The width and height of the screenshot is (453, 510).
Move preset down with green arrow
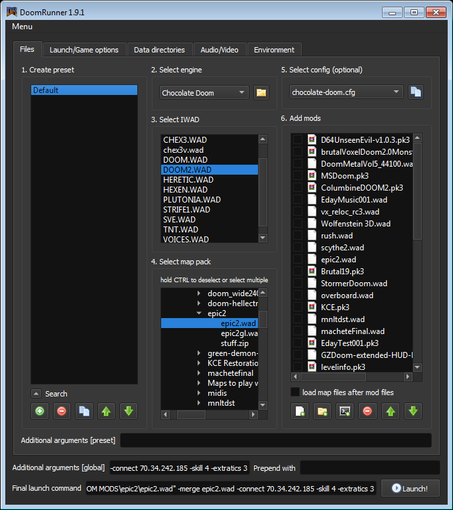(129, 411)
